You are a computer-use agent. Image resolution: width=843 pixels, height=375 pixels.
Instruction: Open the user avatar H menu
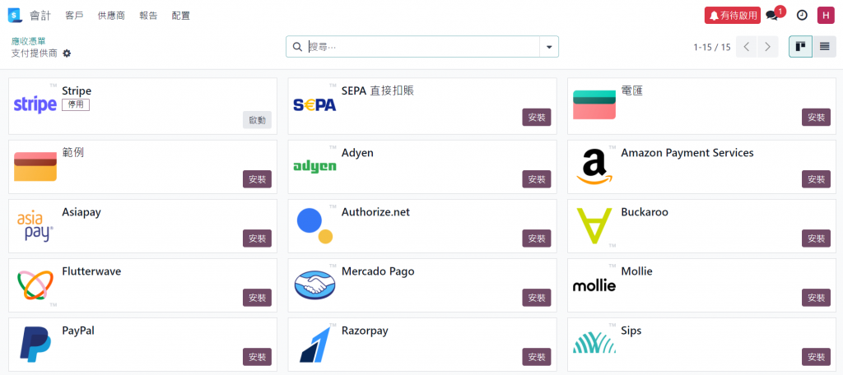click(825, 15)
